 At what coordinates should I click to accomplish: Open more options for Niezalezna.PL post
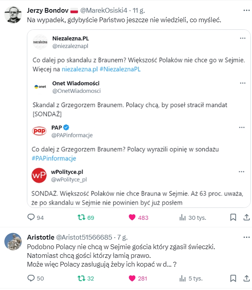242,38
